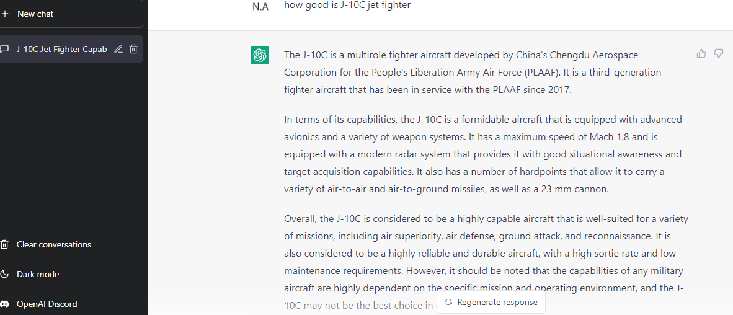
Task: Click the circular arrows icon in Regenerate
Action: [448, 303]
